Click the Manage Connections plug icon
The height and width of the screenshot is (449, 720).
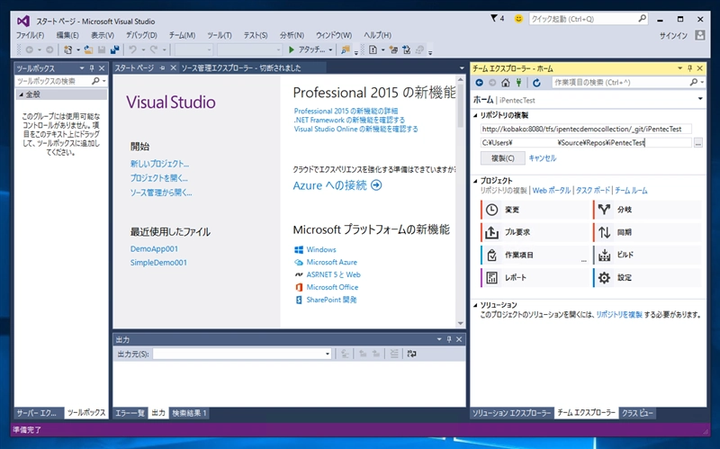(x=519, y=83)
